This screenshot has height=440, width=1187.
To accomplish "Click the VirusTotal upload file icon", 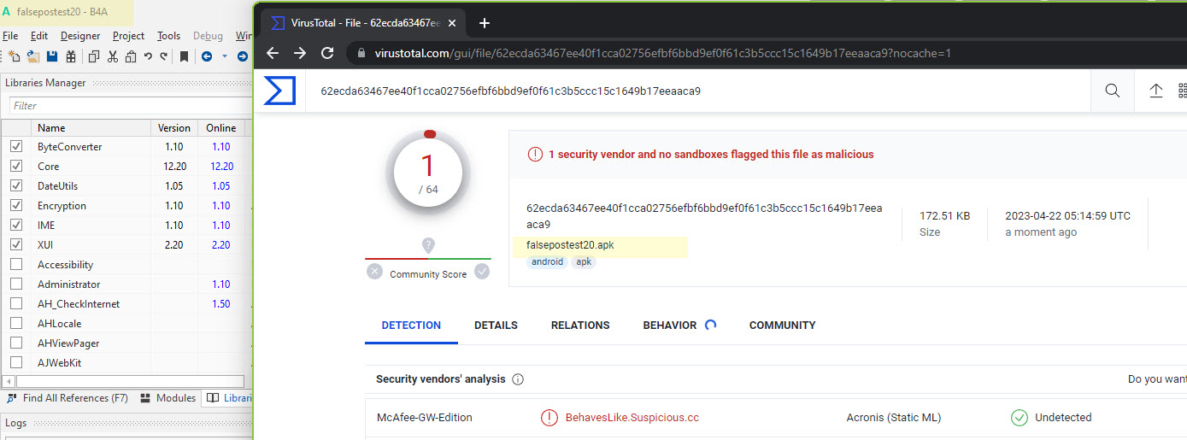I will [1155, 91].
